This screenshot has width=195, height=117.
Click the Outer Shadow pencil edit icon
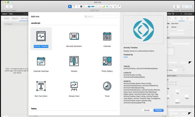(176, 82)
